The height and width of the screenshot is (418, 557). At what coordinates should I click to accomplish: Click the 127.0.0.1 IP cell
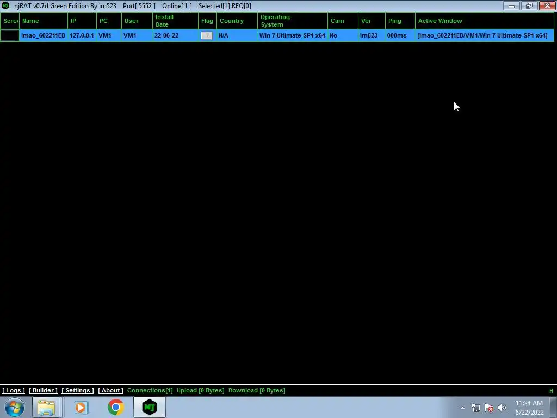[x=82, y=35]
